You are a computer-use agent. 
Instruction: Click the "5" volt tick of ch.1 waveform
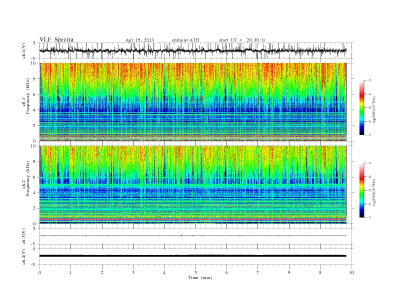pos(34,43)
